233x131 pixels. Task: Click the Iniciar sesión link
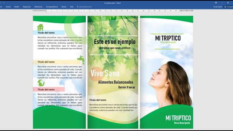(218, 7)
